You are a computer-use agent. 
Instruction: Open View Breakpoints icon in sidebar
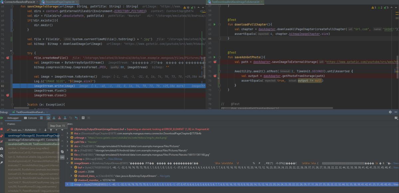(x=2, y=136)
